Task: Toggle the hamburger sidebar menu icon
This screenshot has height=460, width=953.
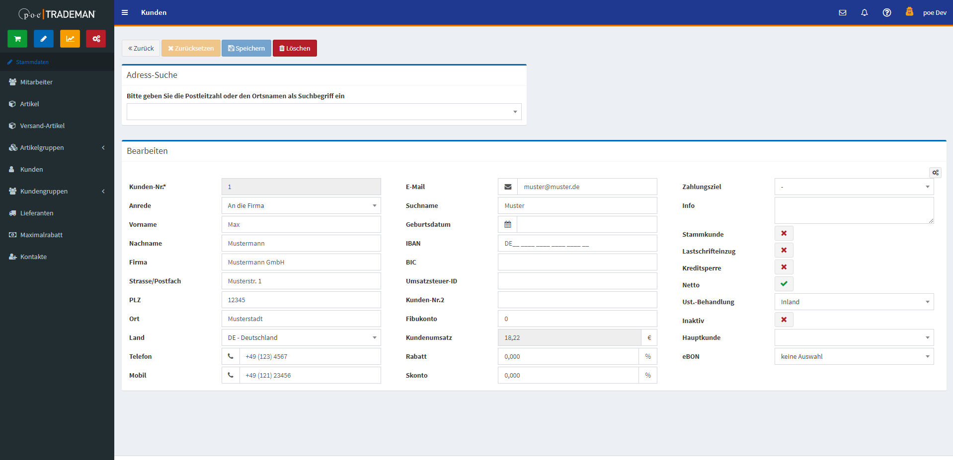Action: (x=125, y=13)
